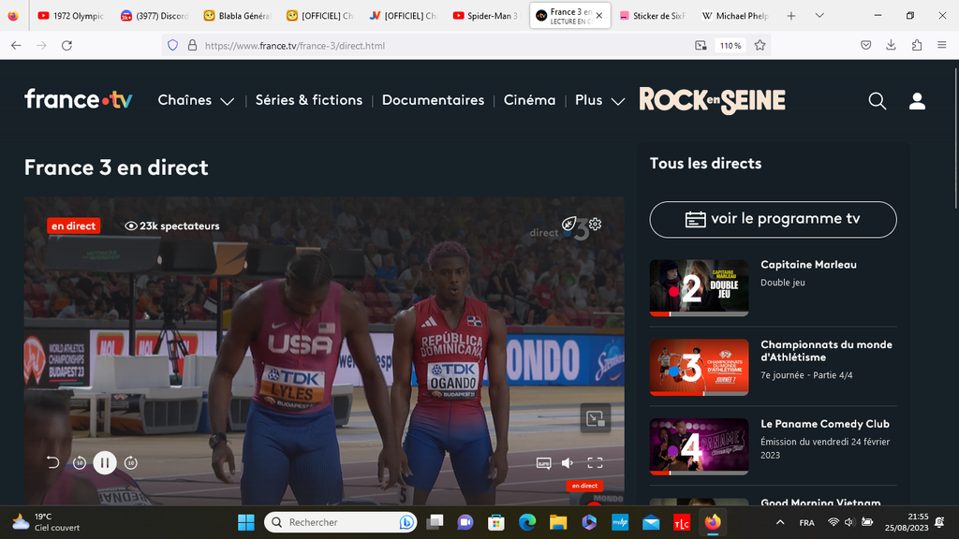Open File Explorer from taskbar
Screen dimensions: 959x539
[x=558, y=522]
